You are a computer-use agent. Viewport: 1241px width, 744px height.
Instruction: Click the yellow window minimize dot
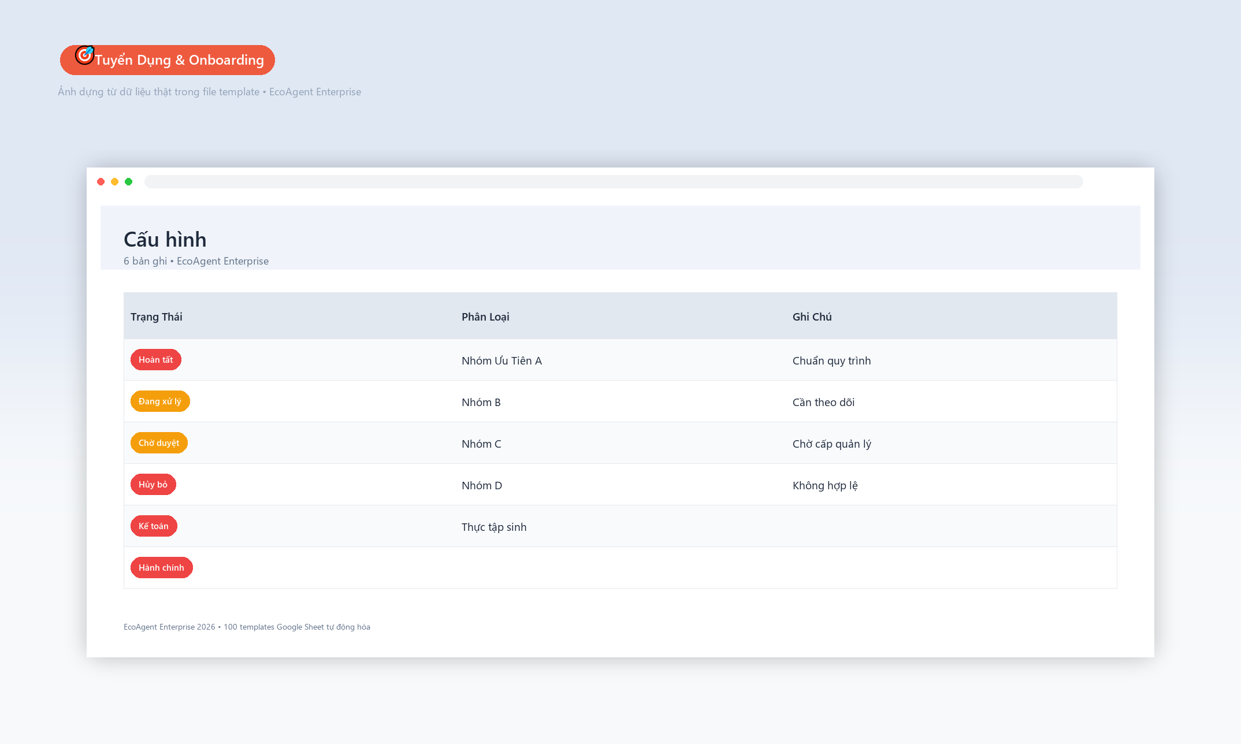[115, 182]
